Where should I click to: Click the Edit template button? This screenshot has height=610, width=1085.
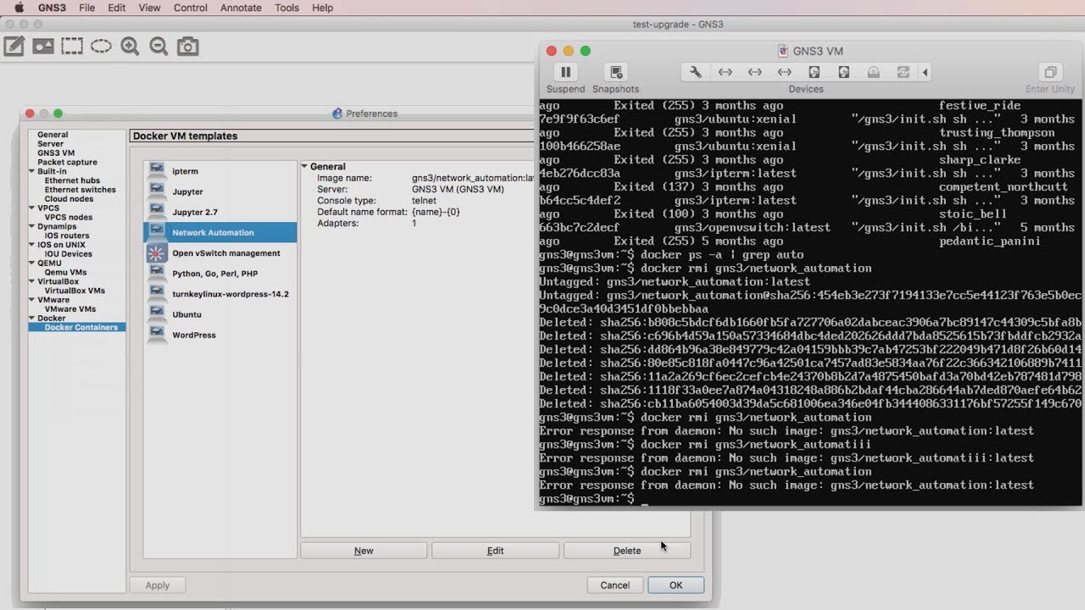[495, 551]
